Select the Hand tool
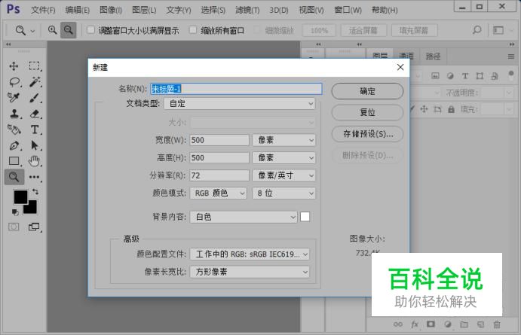Viewport: 521px width, 335px height. tap(34, 161)
